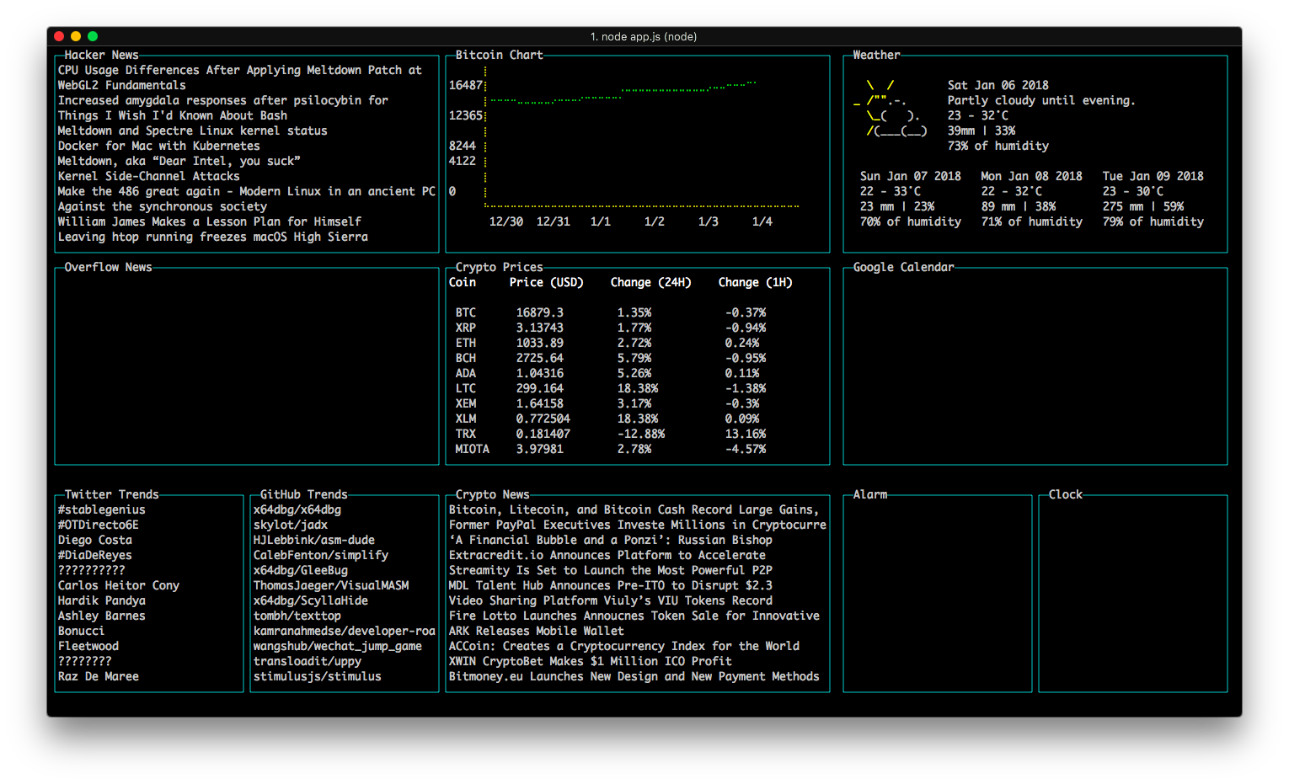This screenshot has height=784, width=1289.
Task: Select ThomasJaeger/VisualMASM in GitHub Trends
Action: tap(330, 585)
